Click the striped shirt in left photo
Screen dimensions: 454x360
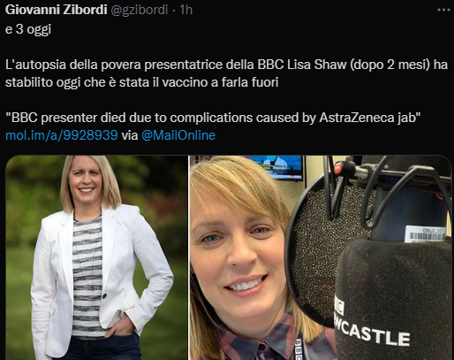click(x=87, y=276)
